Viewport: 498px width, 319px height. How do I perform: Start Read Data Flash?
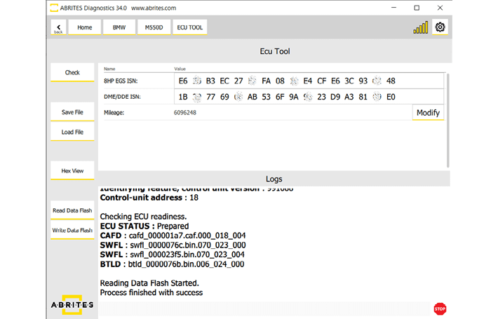point(72,210)
